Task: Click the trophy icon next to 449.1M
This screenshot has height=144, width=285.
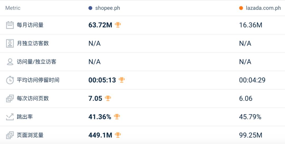Action: coord(118,135)
